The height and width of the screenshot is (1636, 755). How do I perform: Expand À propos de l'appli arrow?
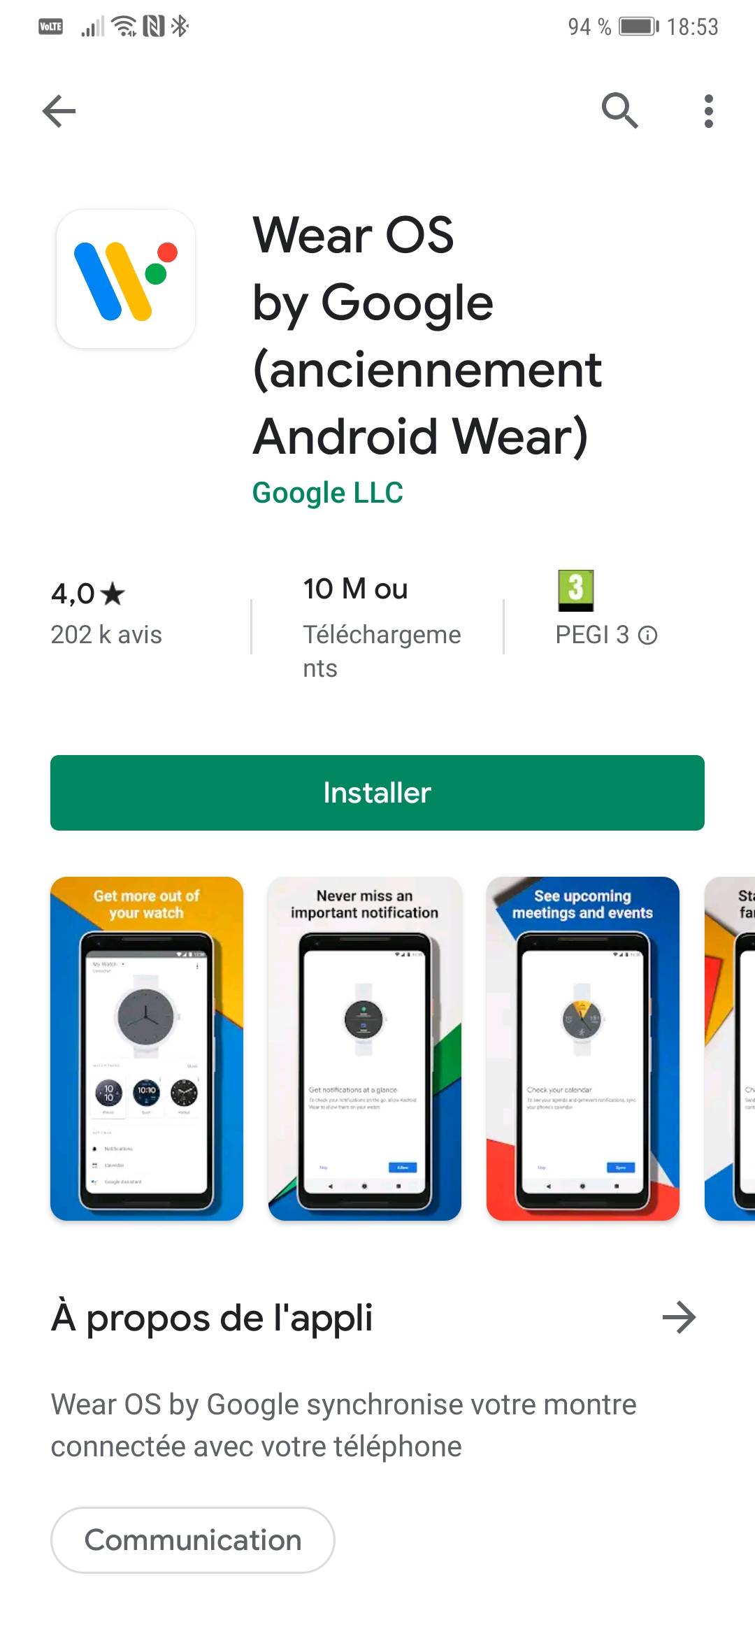[679, 1318]
